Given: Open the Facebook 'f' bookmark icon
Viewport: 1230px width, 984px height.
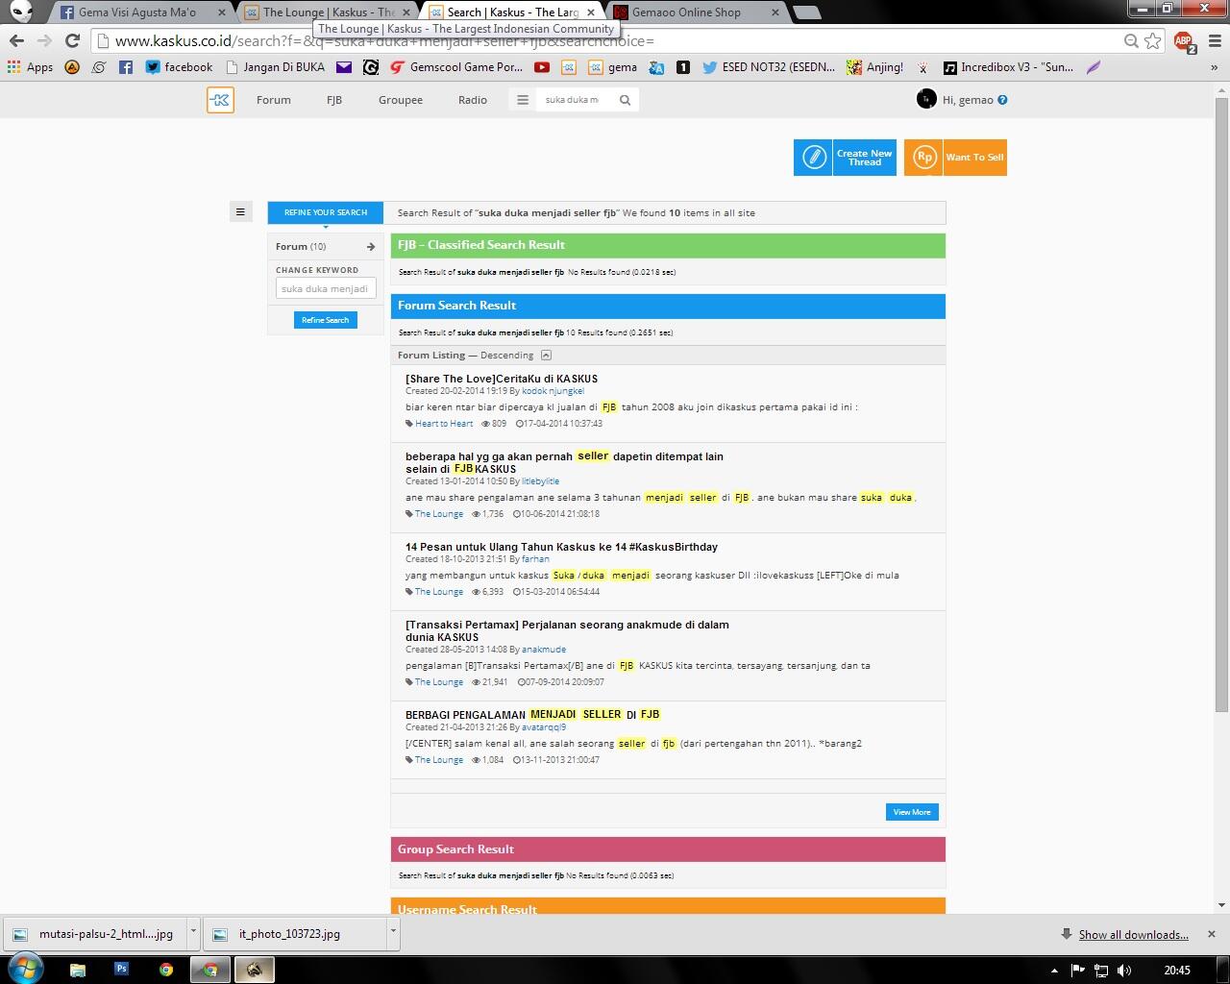Looking at the screenshot, I should point(126,67).
